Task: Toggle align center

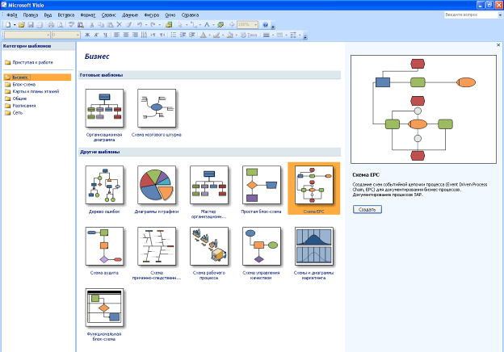Action: click(x=126, y=35)
